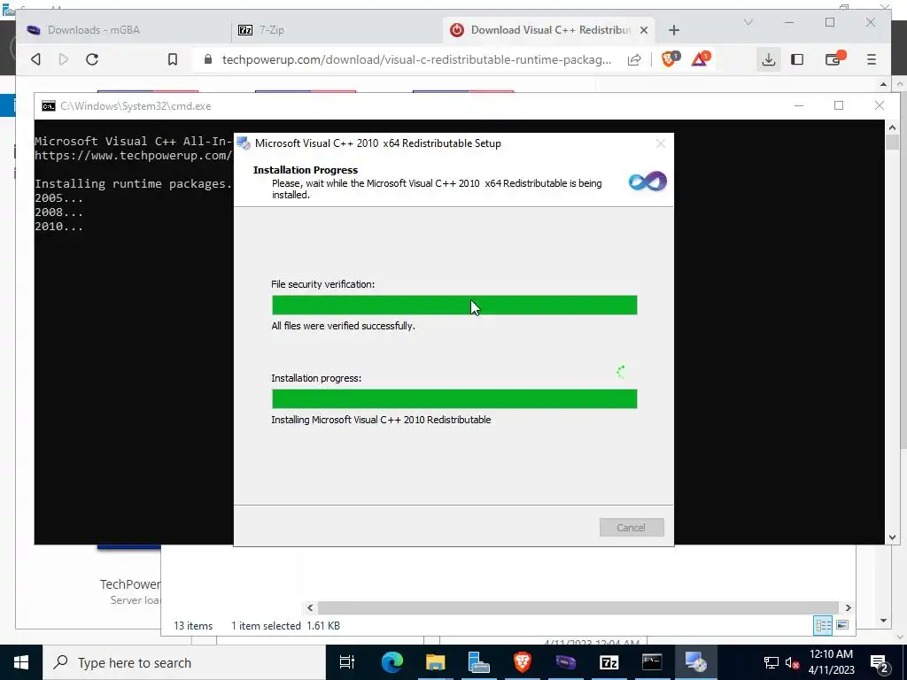The width and height of the screenshot is (907, 680).
Task: Open the Brave browser taskbar icon
Action: tap(523, 662)
